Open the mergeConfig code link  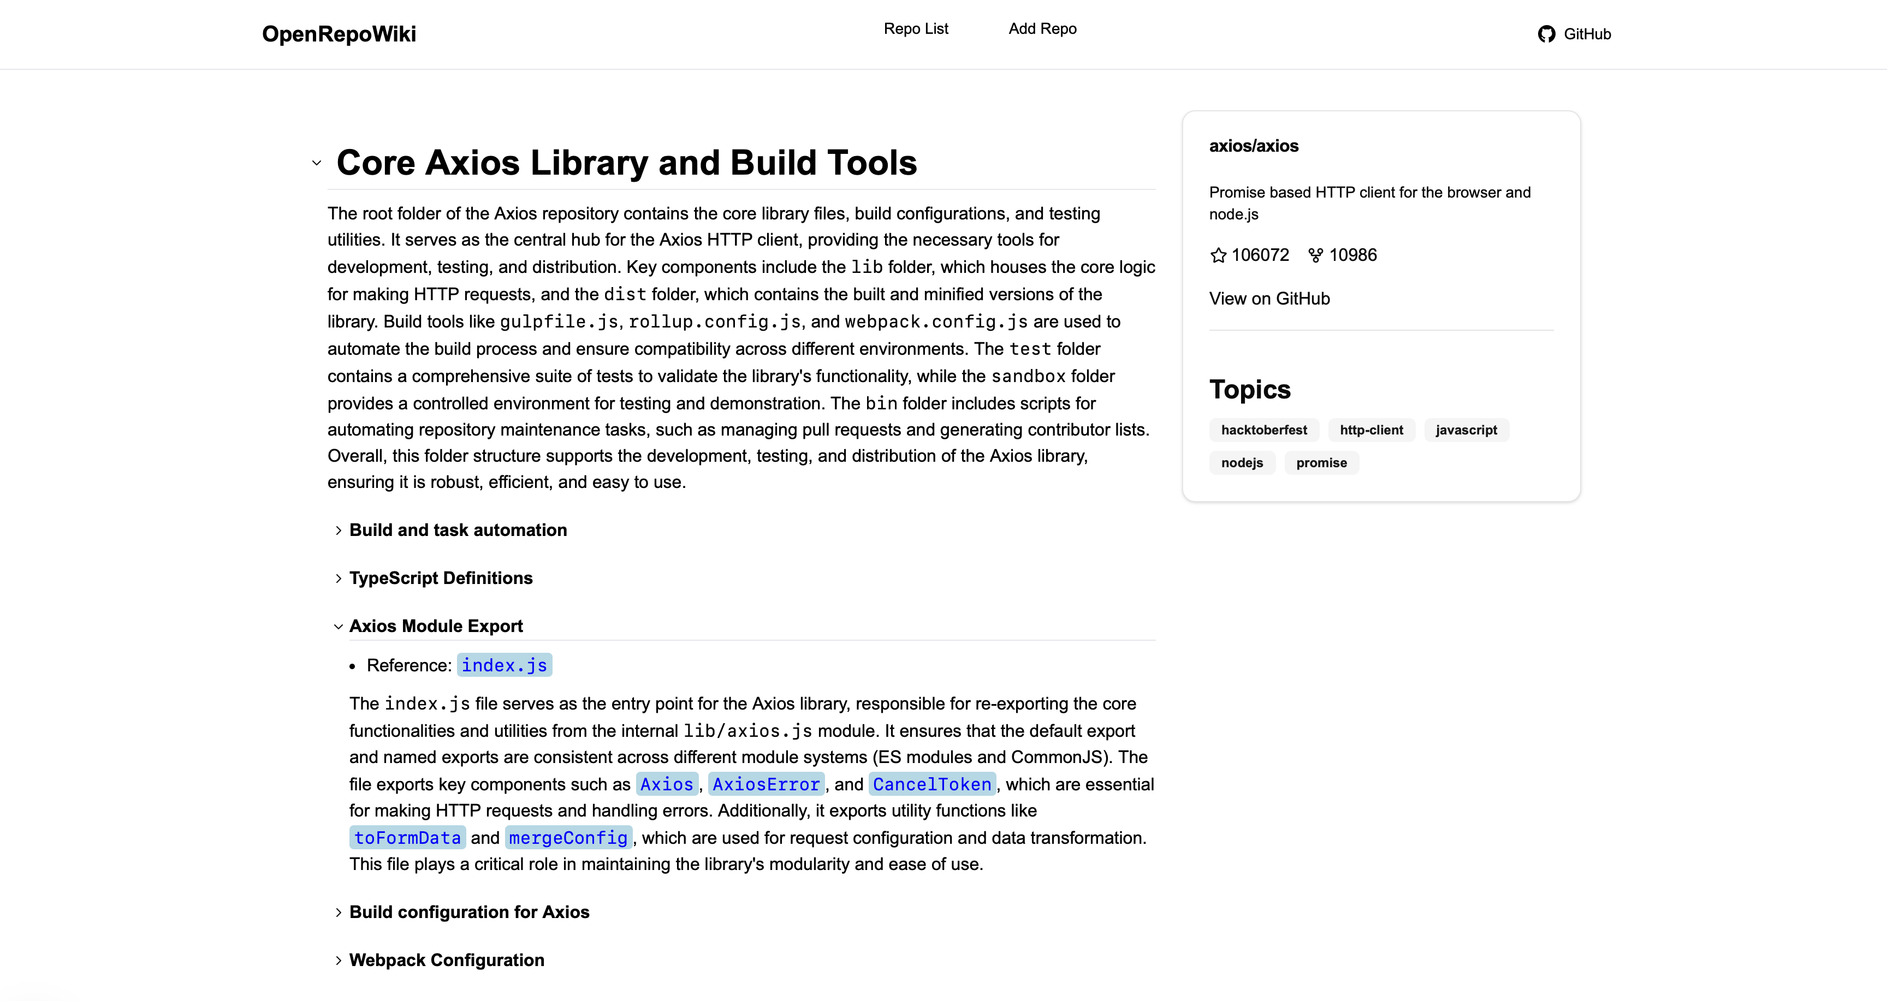[x=568, y=838]
